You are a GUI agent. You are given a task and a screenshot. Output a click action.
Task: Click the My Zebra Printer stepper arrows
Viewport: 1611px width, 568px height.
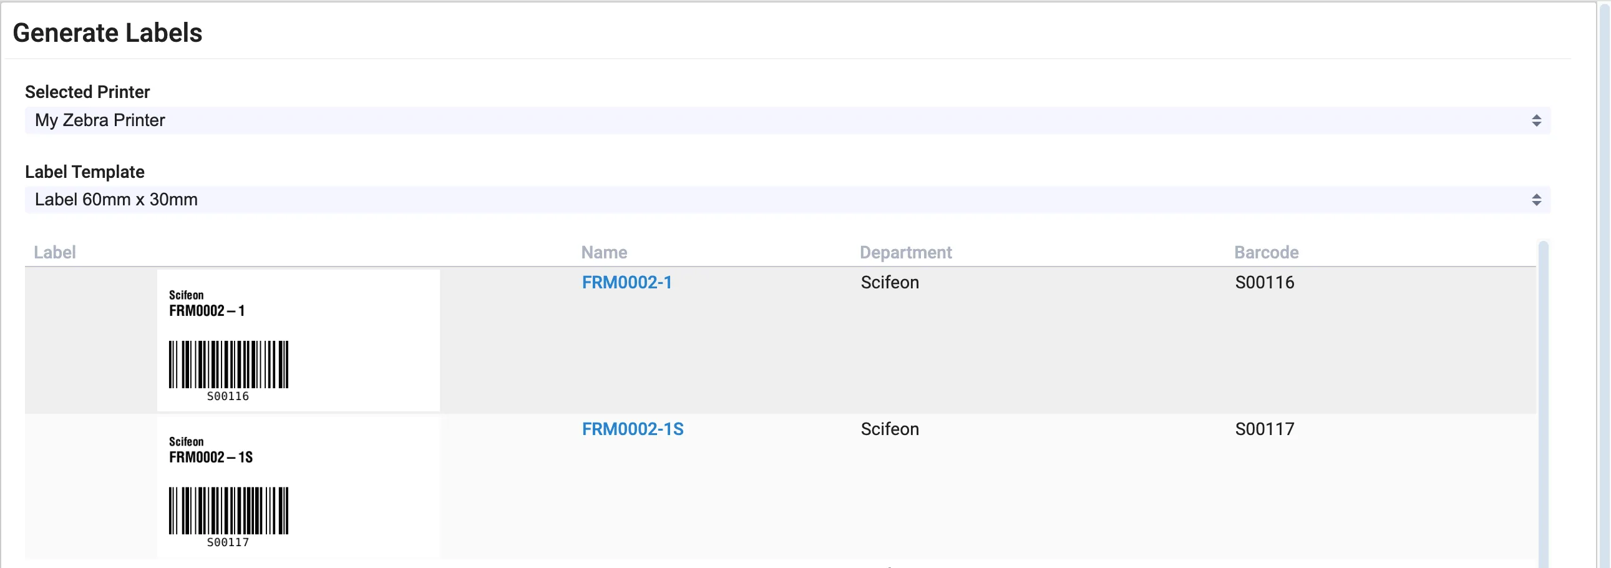[x=1536, y=120]
